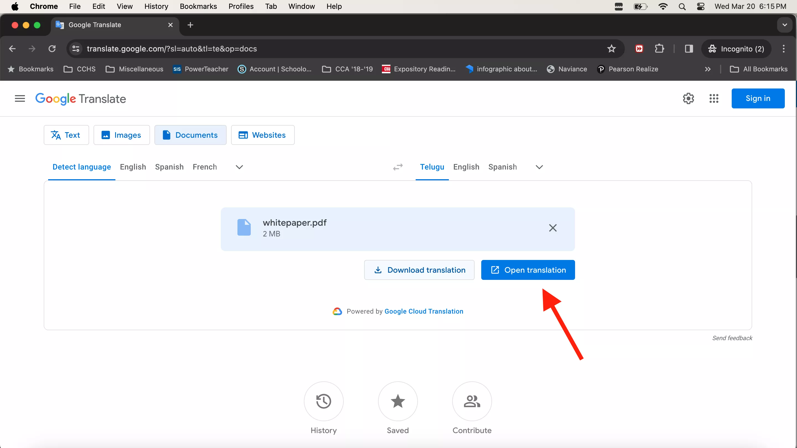The height and width of the screenshot is (448, 797).
Task: Expand the target language list chevron
Action: (539, 167)
